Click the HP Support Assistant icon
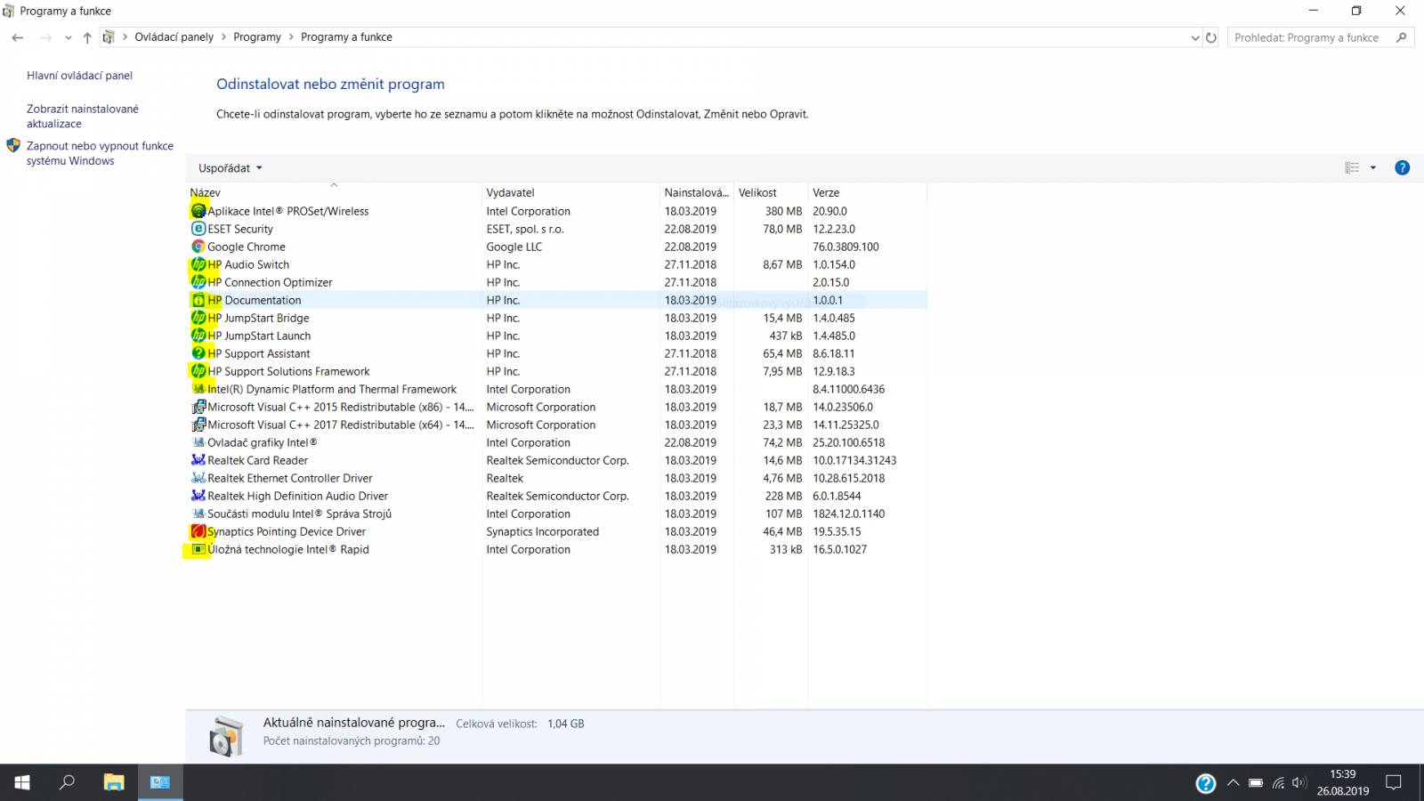 coord(198,353)
